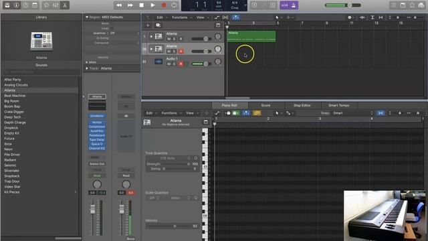Image resolution: width=428 pixels, height=241 pixels.
Task: Open Tracks area View menu
Action: (x=202, y=17)
